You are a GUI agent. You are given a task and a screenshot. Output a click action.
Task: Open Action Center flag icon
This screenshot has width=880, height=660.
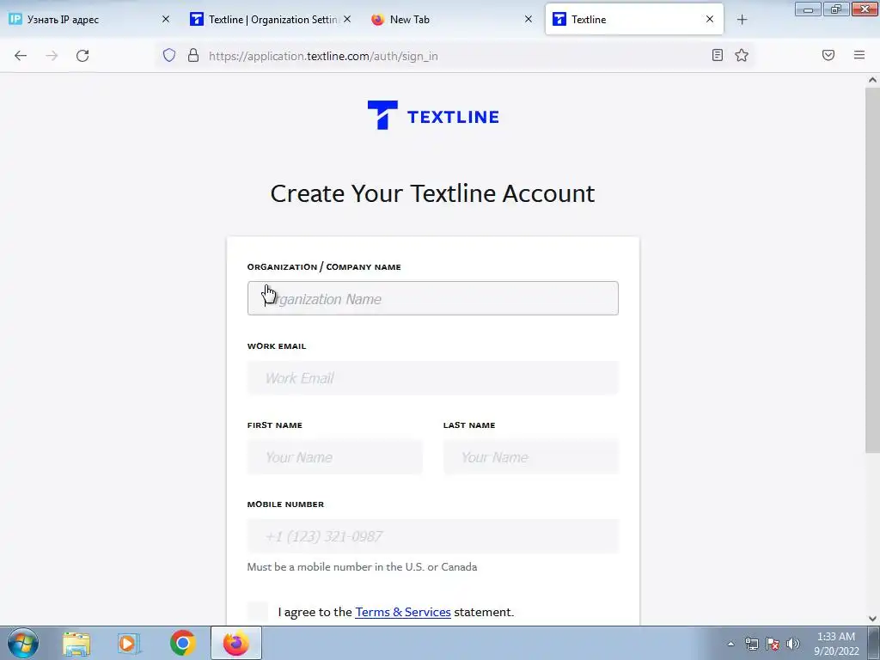click(773, 644)
